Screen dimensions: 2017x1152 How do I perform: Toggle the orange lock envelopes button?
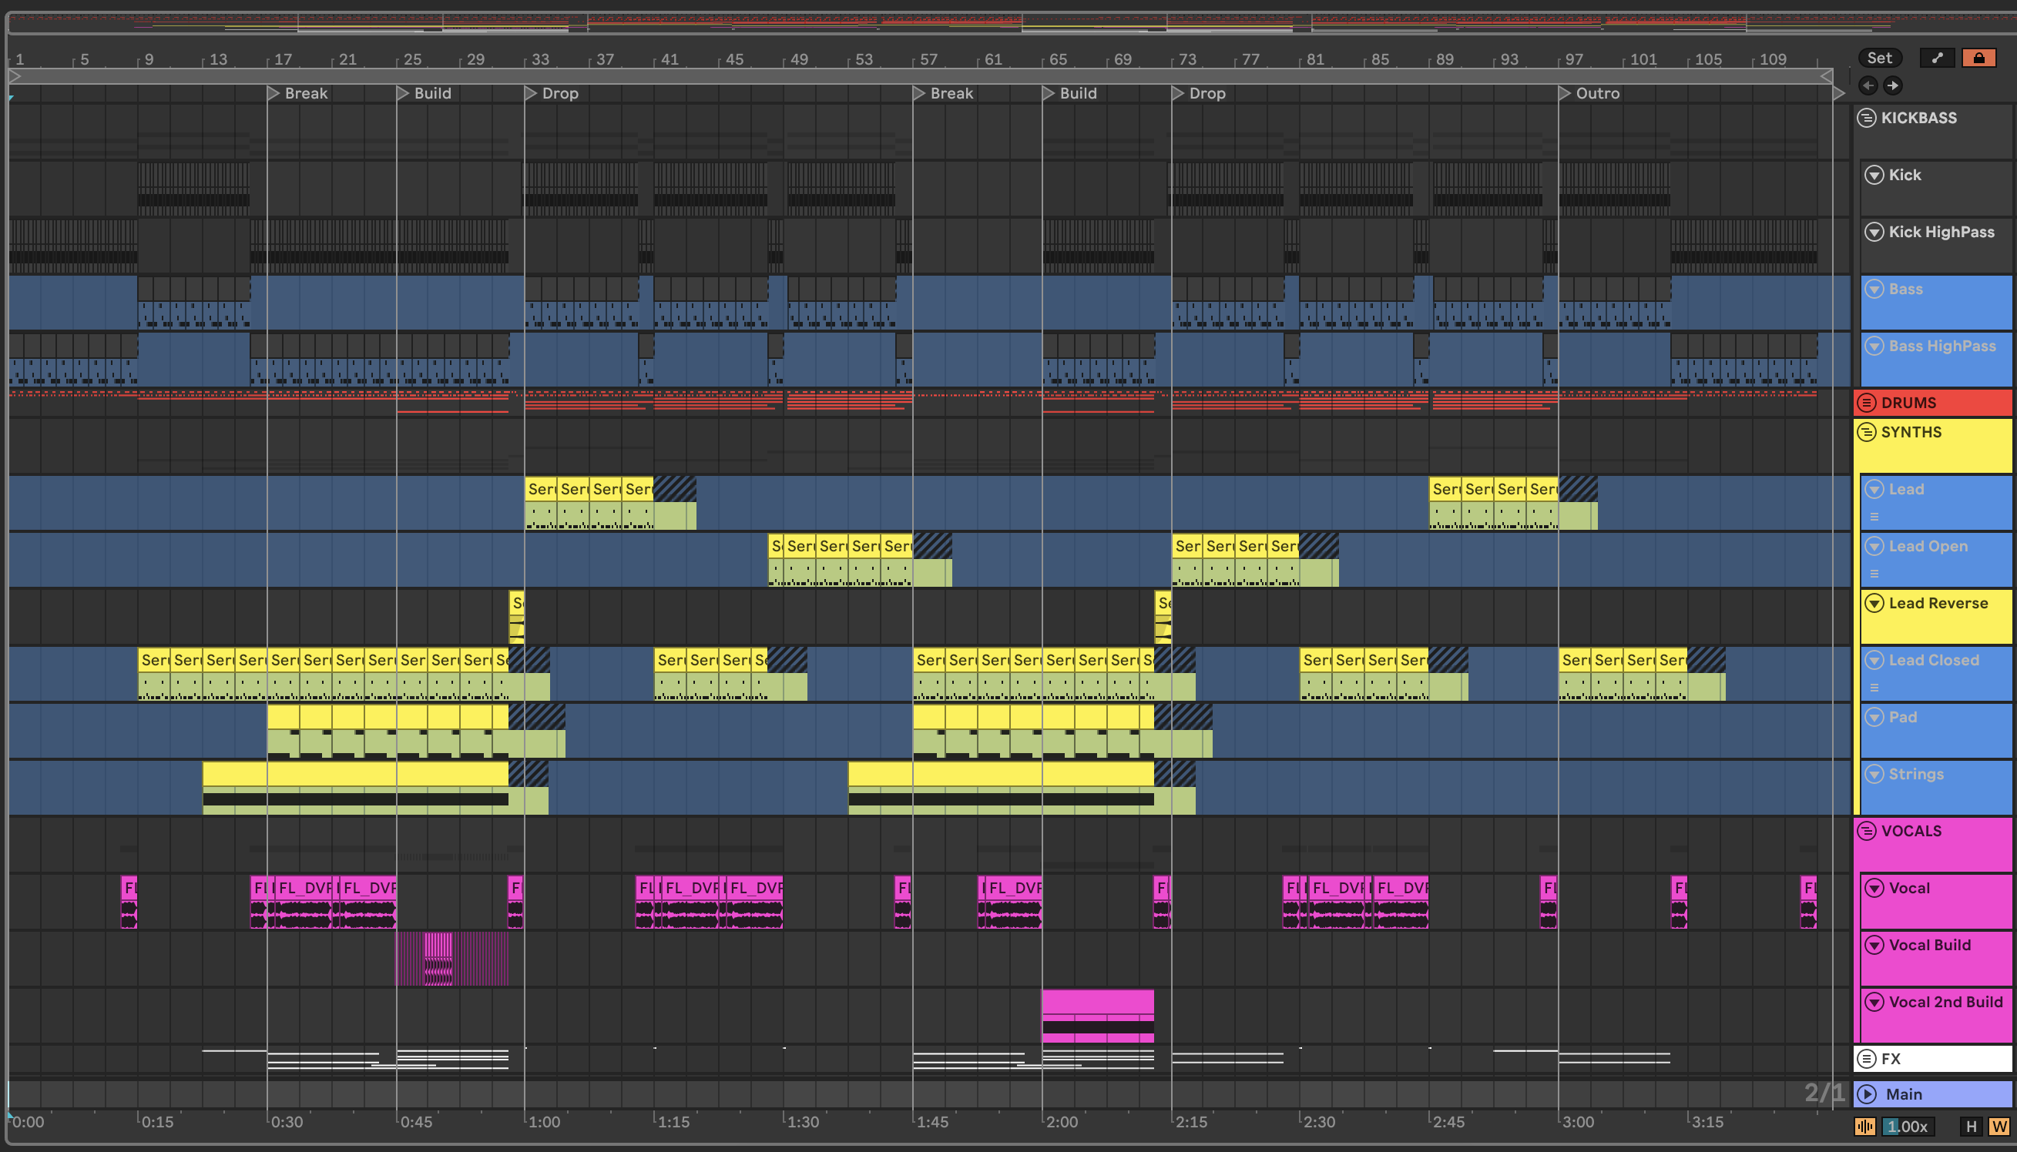tap(1978, 58)
